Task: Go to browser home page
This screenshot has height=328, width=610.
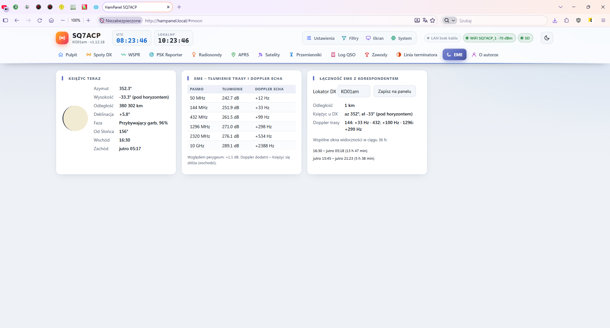Action: click(x=51, y=20)
